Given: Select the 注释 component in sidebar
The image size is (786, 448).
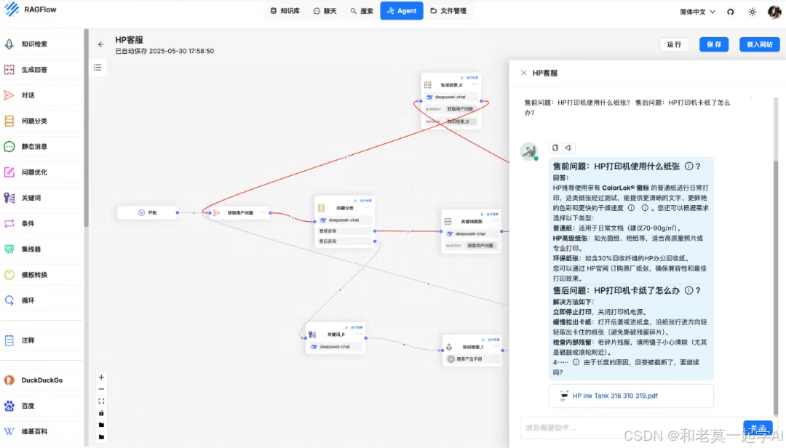Looking at the screenshot, I should coord(41,340).
